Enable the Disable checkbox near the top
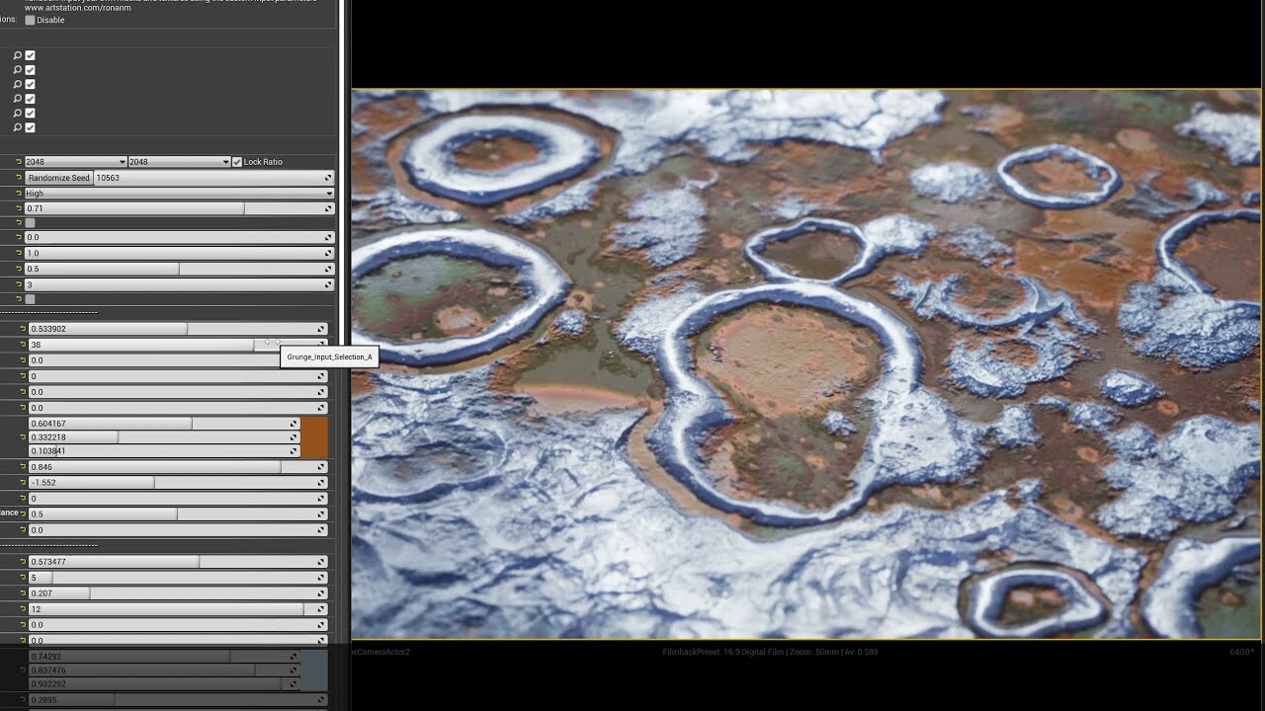The image size is (1265, 711). tap(30, 20)
